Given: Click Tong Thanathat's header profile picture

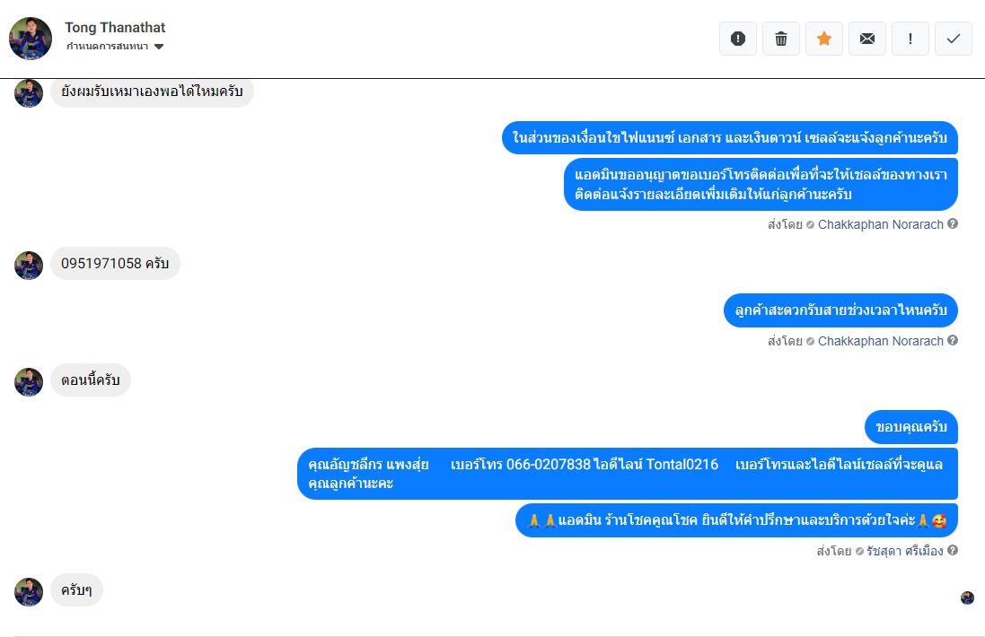Looking at the screenshot, I should (x=31, y=39).
